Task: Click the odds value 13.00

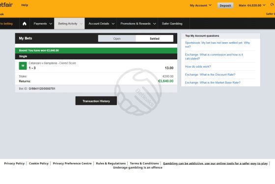Action: (169, 68)
